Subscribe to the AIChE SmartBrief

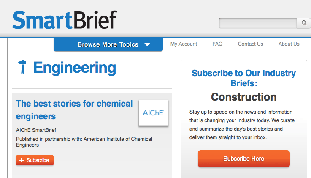[35, 160]
